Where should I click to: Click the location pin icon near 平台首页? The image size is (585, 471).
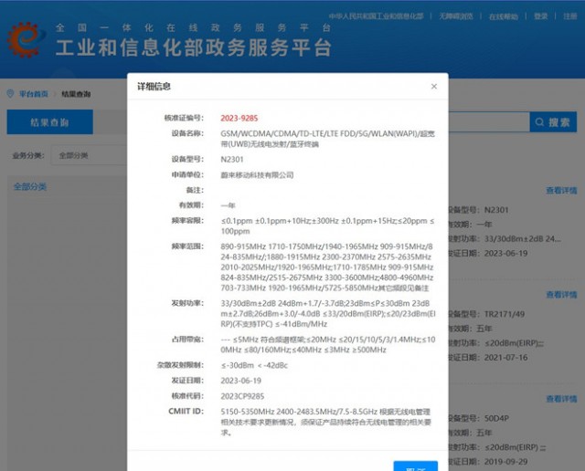10,93
